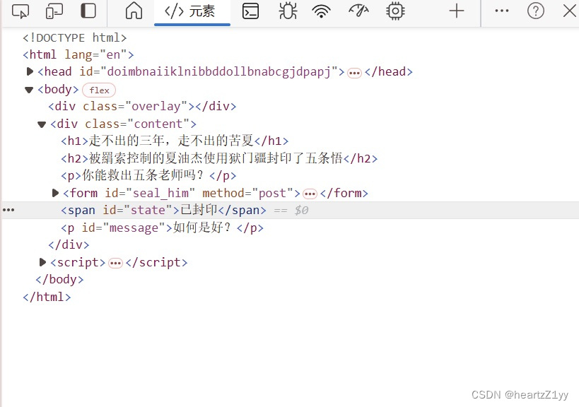This screenshot has height=407, width=579.
Task: Collapse the div class content node
Action: point(42,124)
